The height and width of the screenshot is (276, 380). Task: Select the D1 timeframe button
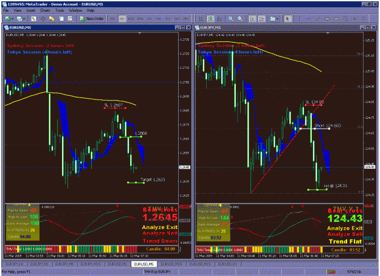[168, 19]
